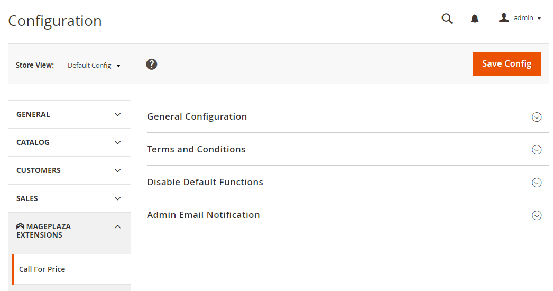Expand the CATALOG sidebar section

[x=69, y=142]
